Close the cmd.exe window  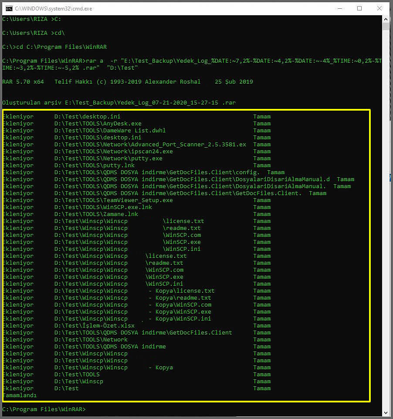pos(379,9)
